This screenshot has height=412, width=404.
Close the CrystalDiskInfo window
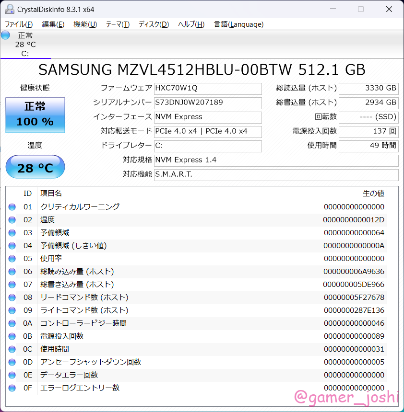[389, 9]
